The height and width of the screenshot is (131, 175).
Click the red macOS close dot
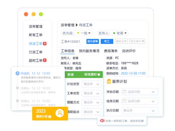point(26,14)
